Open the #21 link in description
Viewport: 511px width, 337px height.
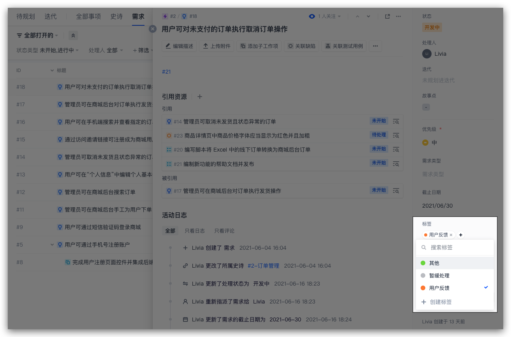166,72
